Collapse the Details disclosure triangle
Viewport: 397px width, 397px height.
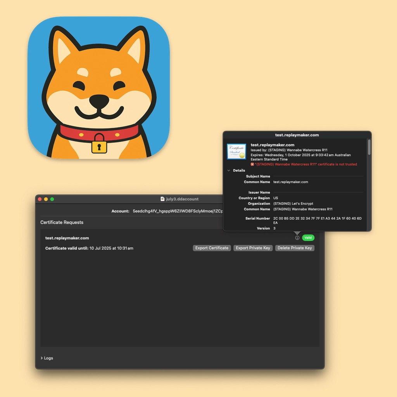229,170
